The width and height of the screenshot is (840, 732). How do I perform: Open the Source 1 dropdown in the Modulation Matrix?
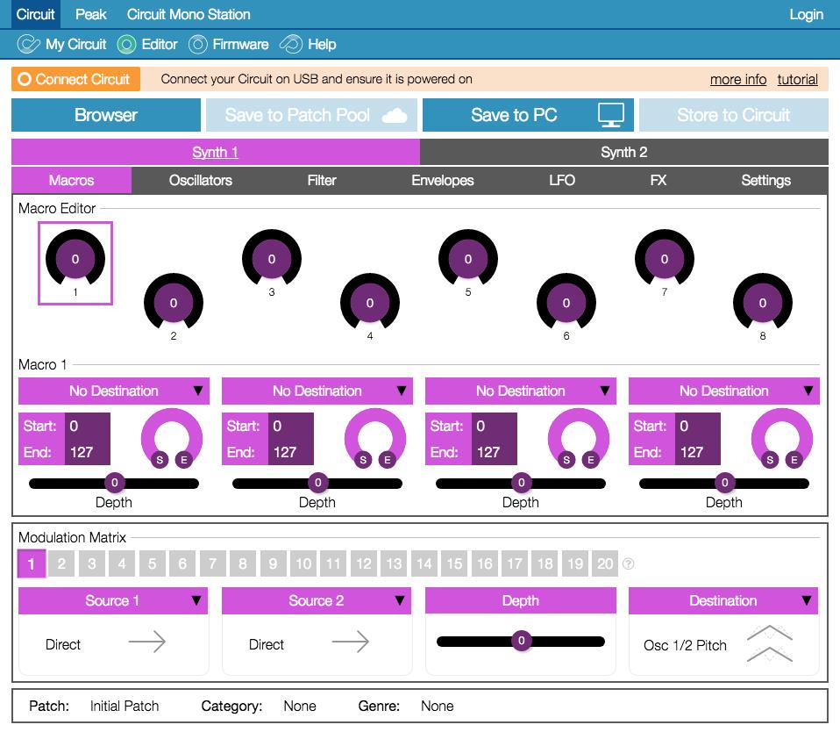(112, 601)
